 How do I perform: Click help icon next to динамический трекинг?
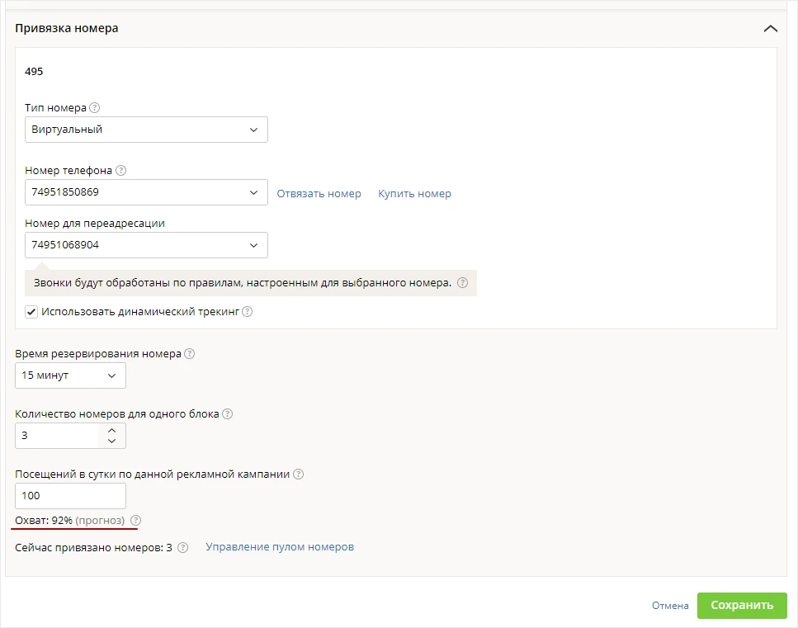click(247, 311)
